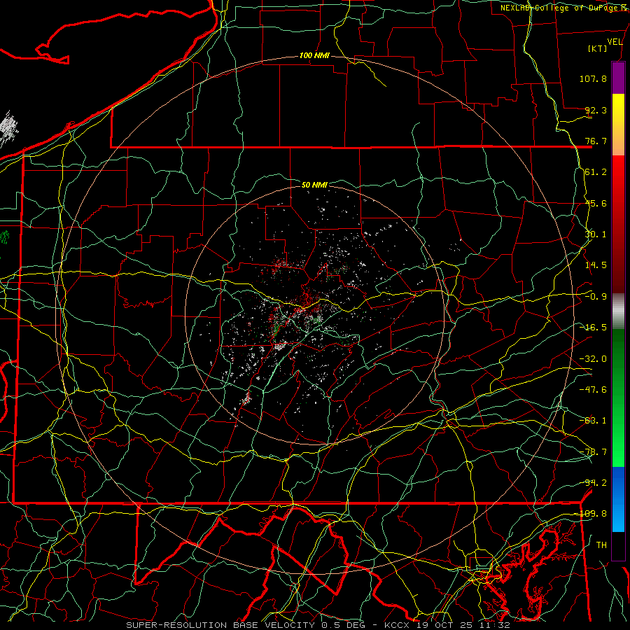
Task: Click the Super-Resolution Base Velocity caption
Action: pyautogui.click(x=318, y=625)
